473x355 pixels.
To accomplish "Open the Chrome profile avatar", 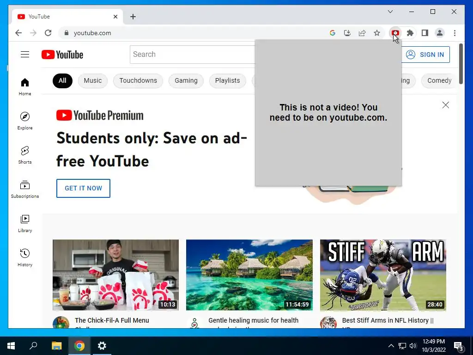I will (440, 33).
